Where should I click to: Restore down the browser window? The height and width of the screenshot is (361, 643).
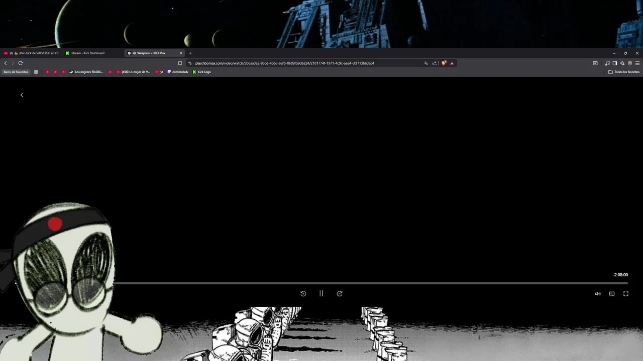[x=625, y=53]
